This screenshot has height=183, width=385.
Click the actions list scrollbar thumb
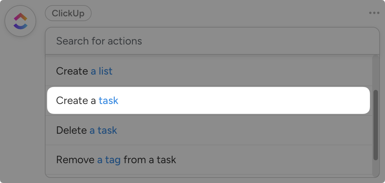[376, 125]
